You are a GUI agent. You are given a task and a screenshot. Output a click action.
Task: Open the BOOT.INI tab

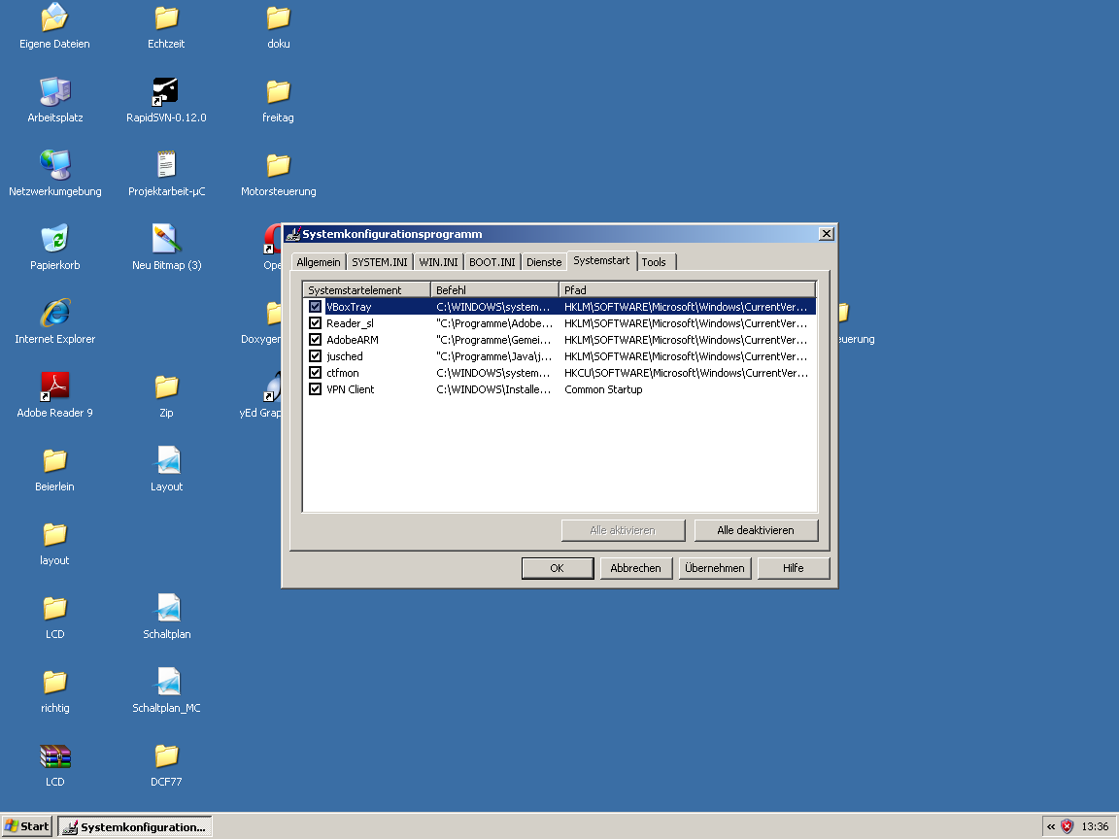[x=492, y=262]
